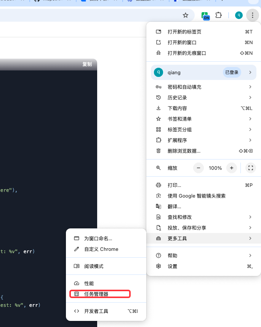Click the new window icon
261x327 pixels.
coord(159,42)
